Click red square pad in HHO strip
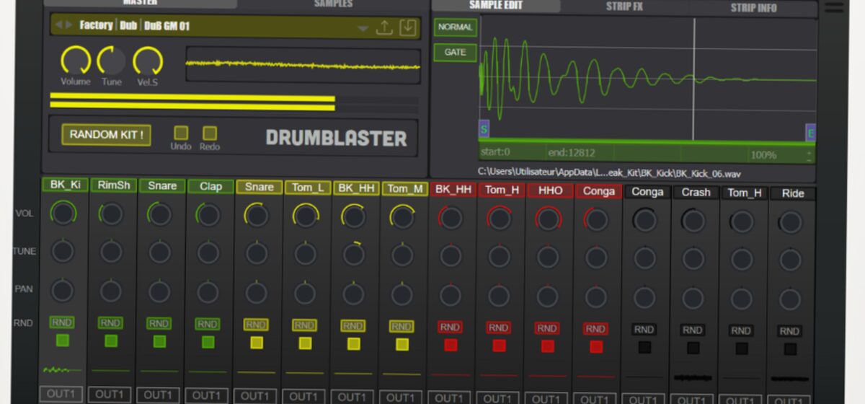The height and width of the screenshot is (404, 865). coord(547,346)
